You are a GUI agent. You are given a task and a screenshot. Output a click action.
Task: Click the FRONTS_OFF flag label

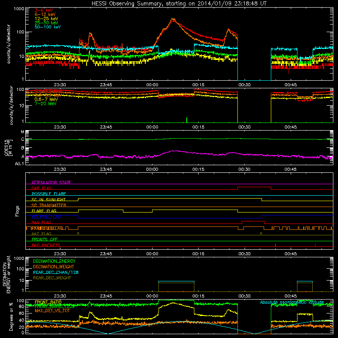[x=45, y=240]
